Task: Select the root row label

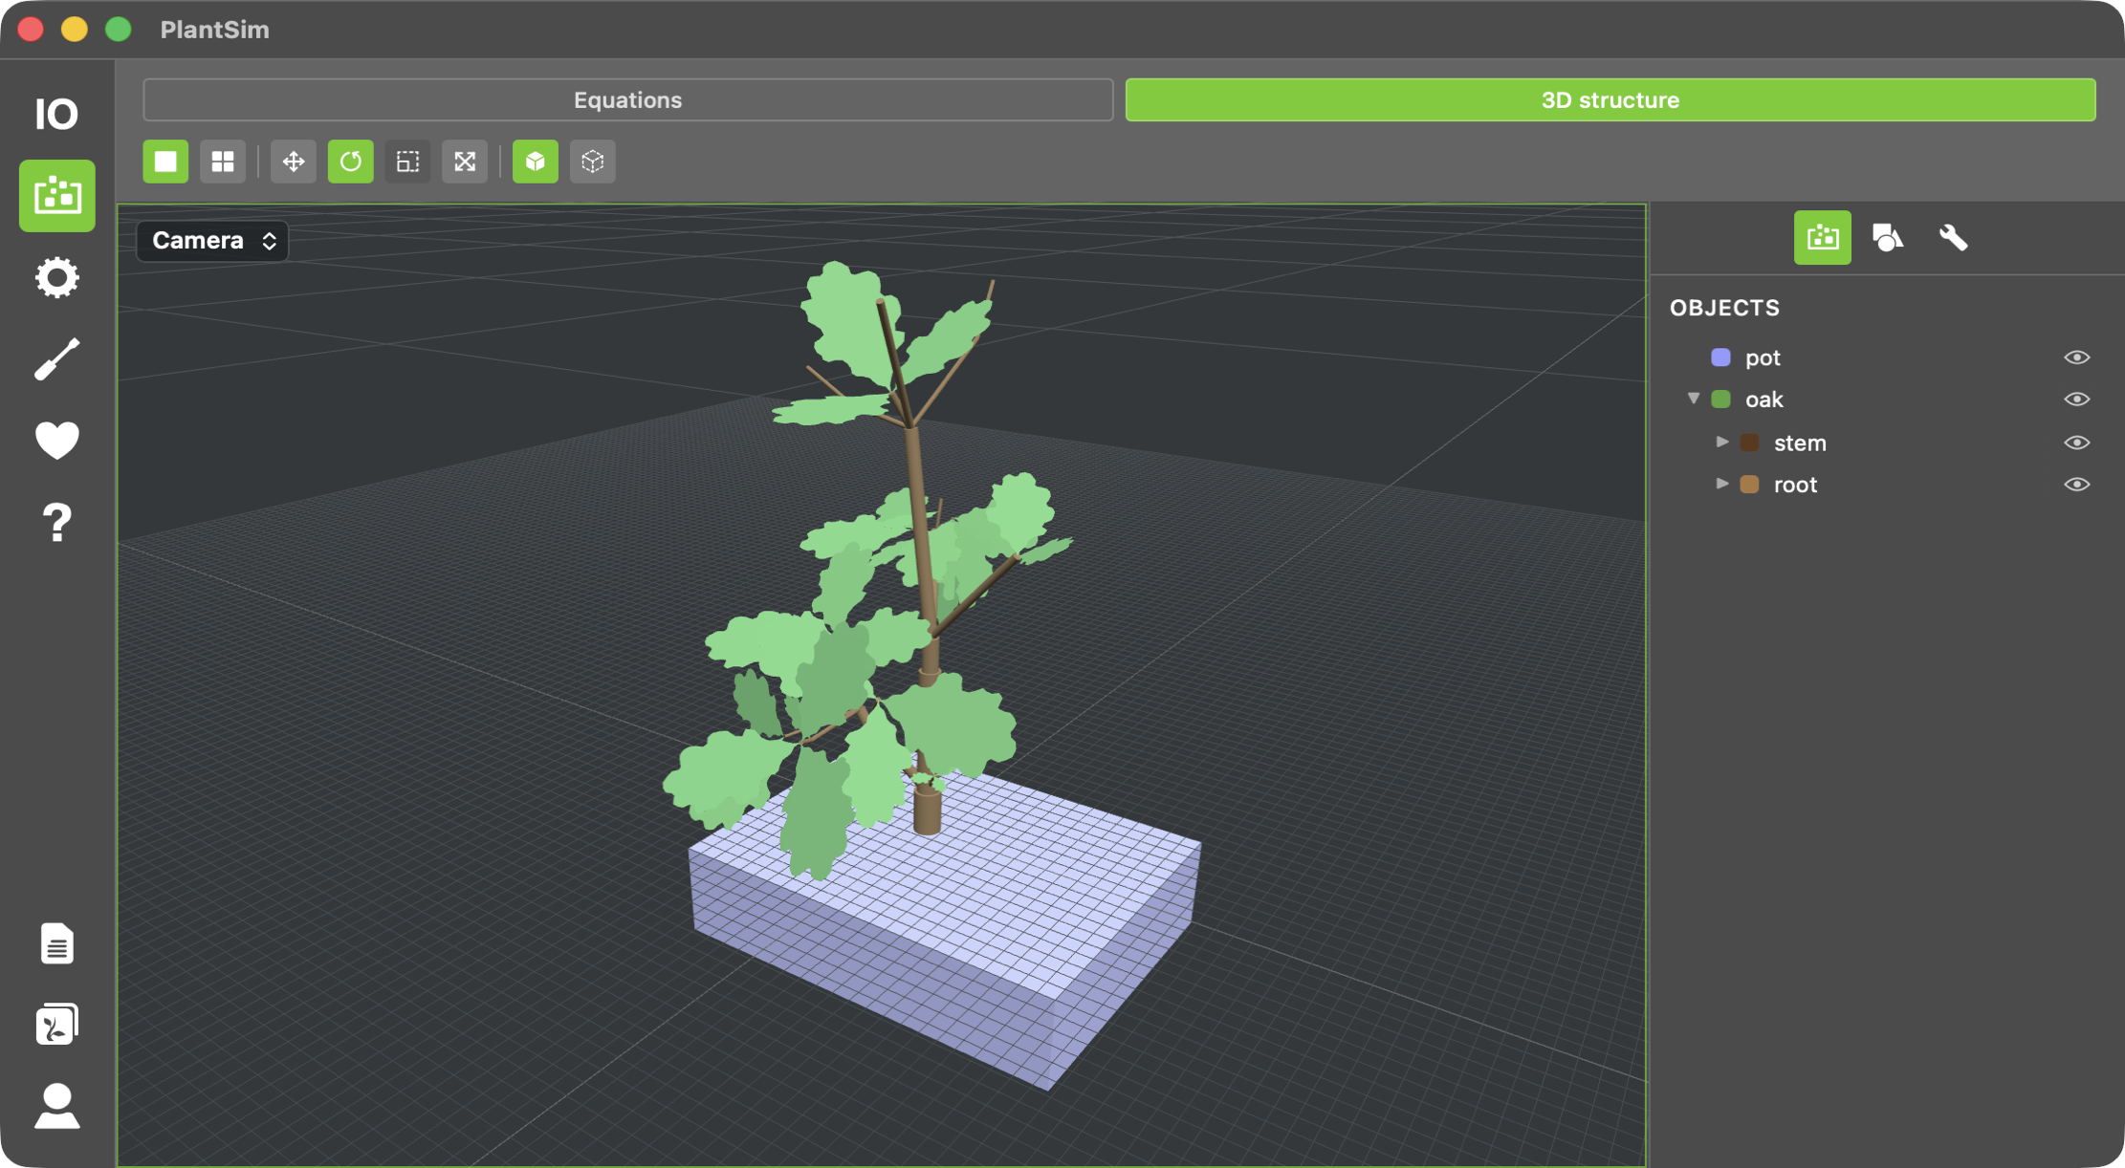Action: (1795, 485)
